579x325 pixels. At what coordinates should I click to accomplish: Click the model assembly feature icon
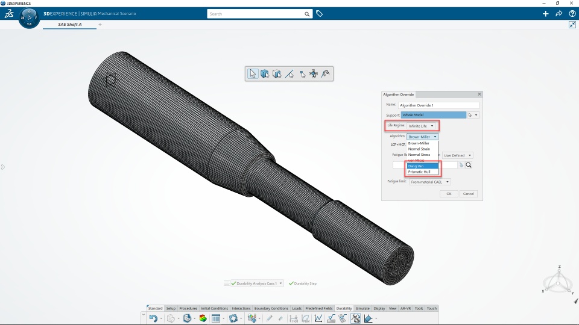[252, 318]
